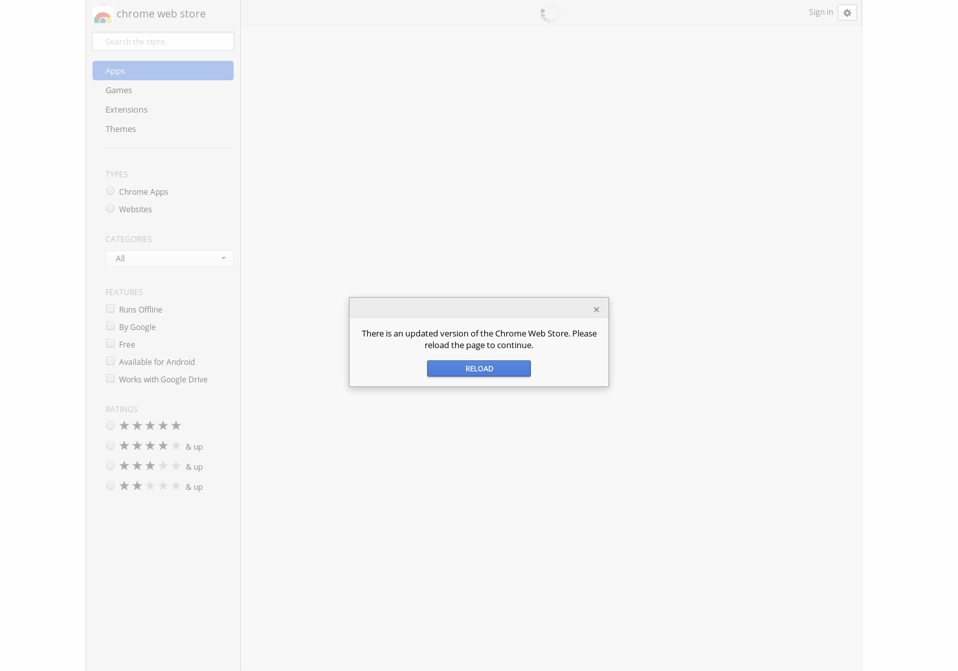Select two stars & up rating
This screenshot has width=958, height=671.
tap(110, 486)
